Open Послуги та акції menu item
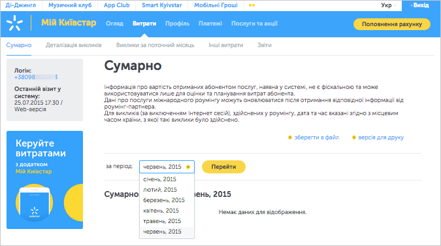The height and width of the screenshot is (246, 441). 255,24
